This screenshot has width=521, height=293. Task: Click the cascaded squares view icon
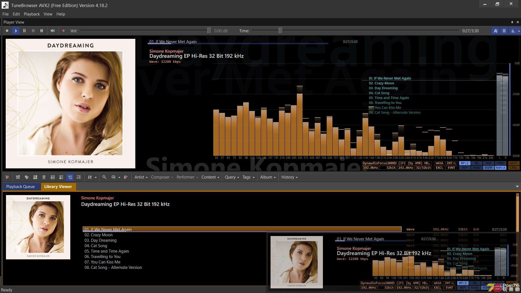[x=27, y=177]
